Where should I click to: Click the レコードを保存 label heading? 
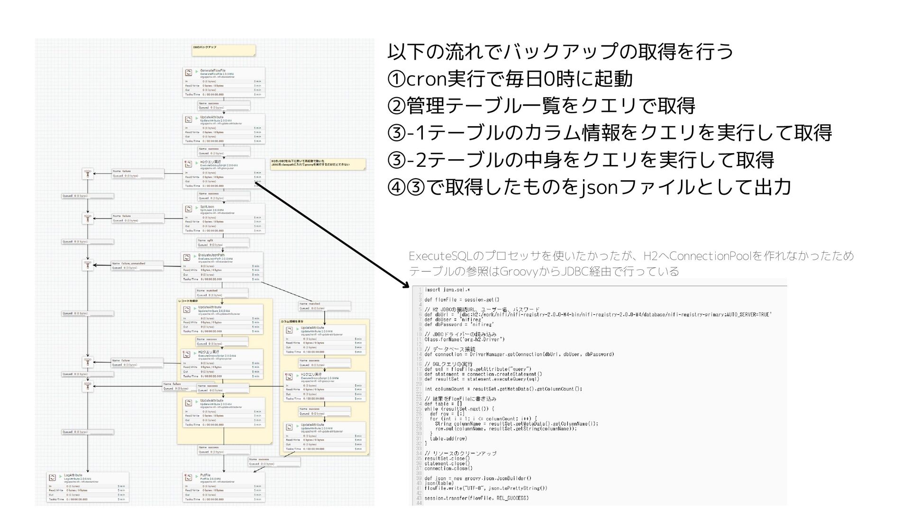[x=188, y=301]
